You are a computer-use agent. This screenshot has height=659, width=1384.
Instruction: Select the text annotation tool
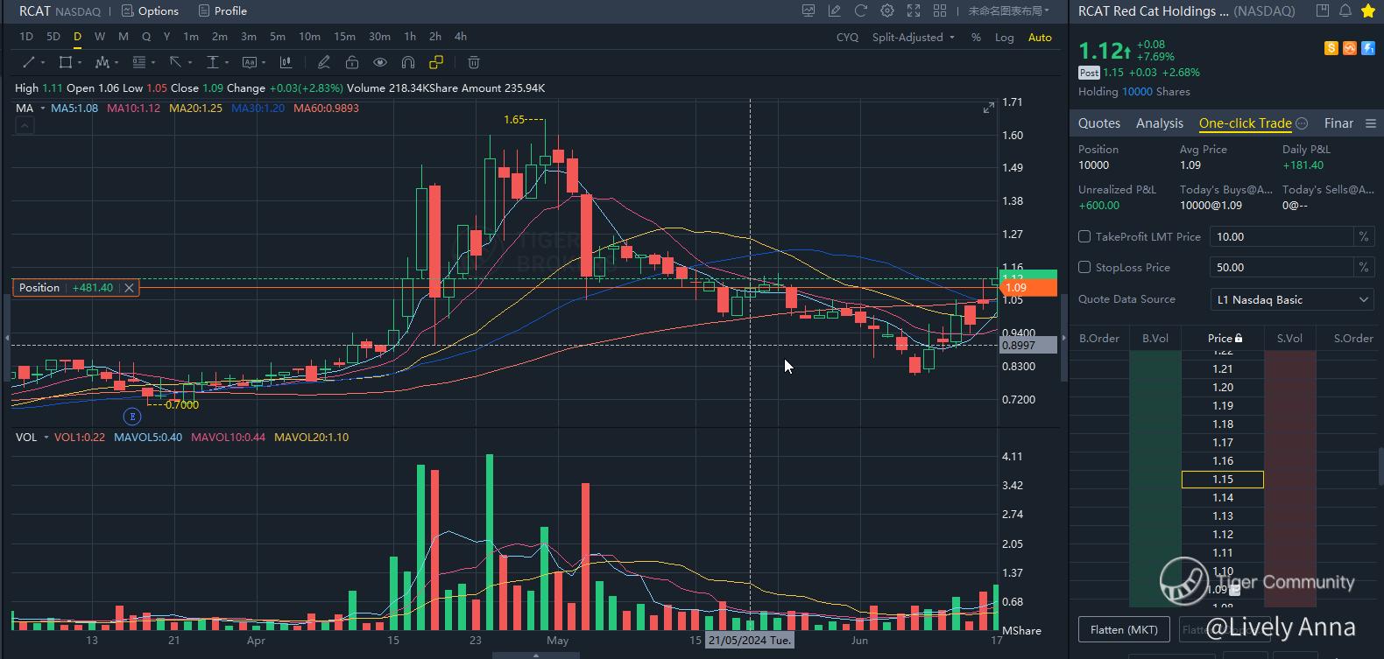[250, 62]
